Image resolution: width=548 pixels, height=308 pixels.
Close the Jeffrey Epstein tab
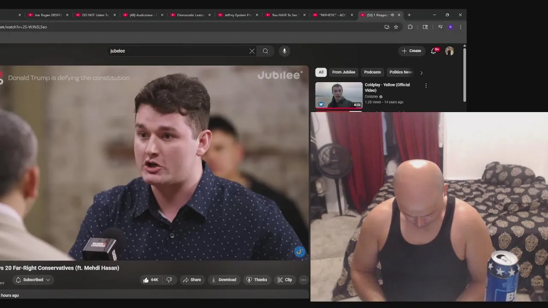point(257,15)
